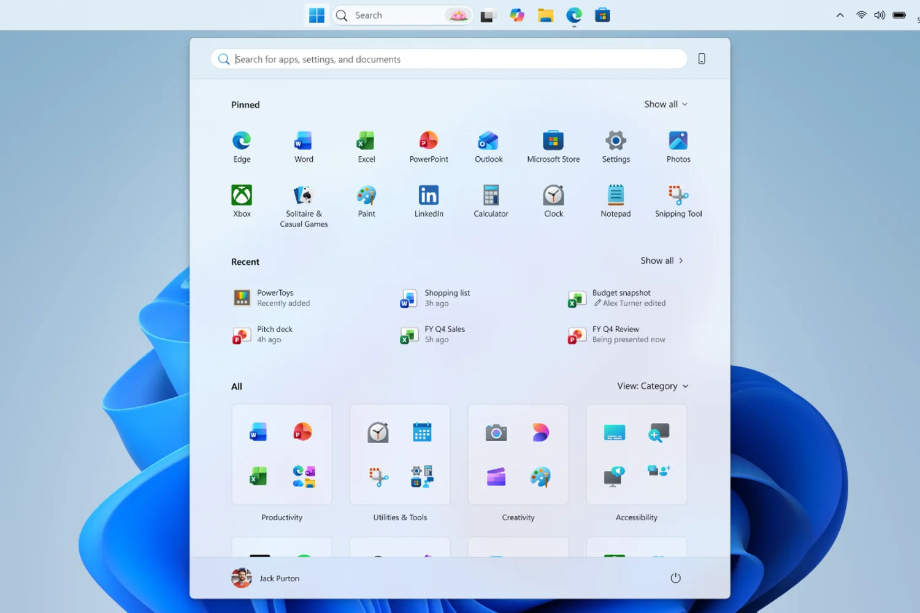
Task: Open Microsoft Store from the taskbar
Action: (x=602, y=15)
